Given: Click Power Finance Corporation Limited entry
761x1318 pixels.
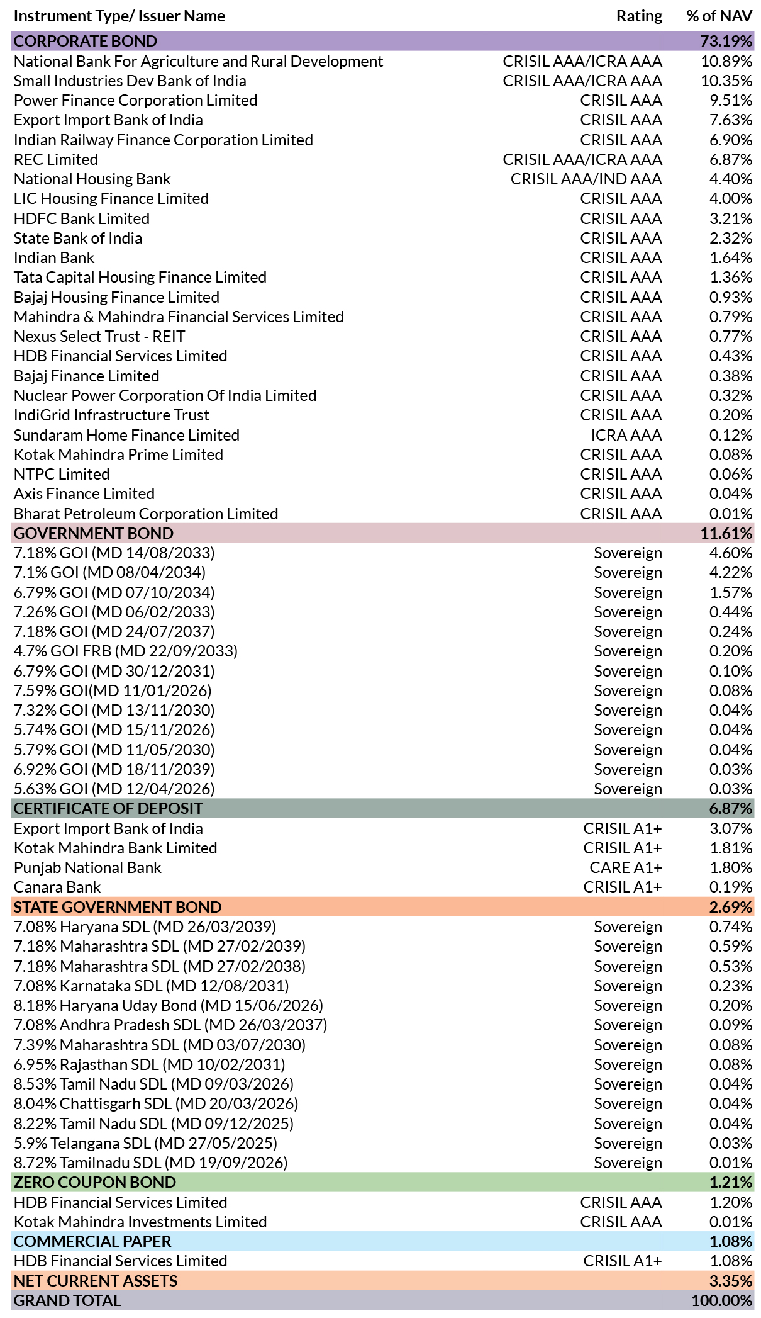Looking at the screenshot, I should click(x=136, y=101).
